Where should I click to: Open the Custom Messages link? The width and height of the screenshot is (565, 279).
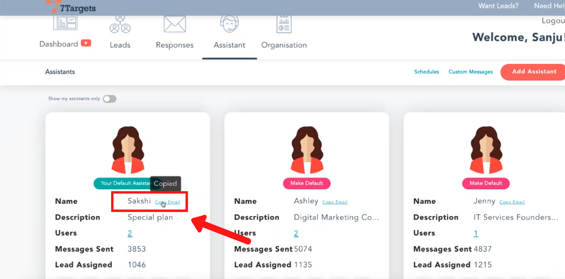470,72
